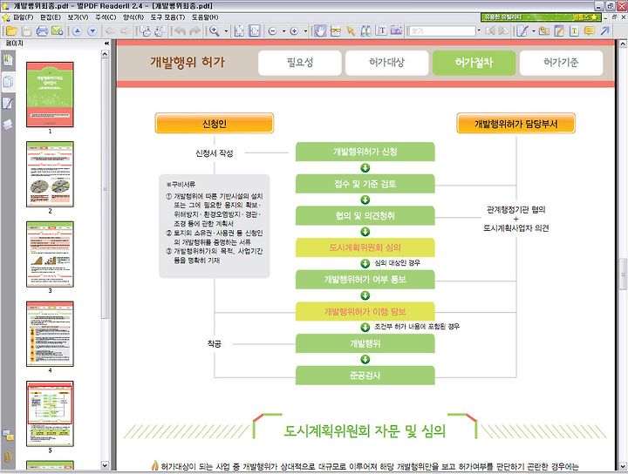This screenshot has height=474, width=628.
Task: Zoom out with the minus icon
Action: (272, 30)
